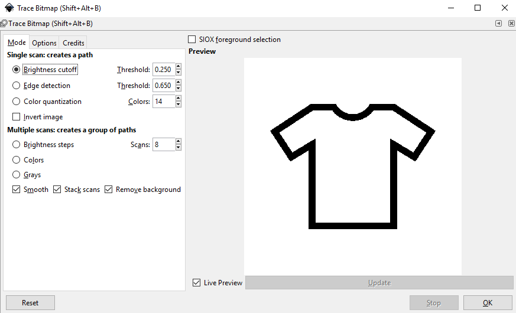Click Edge detection threshold field 0.650

tap(164, 86)
